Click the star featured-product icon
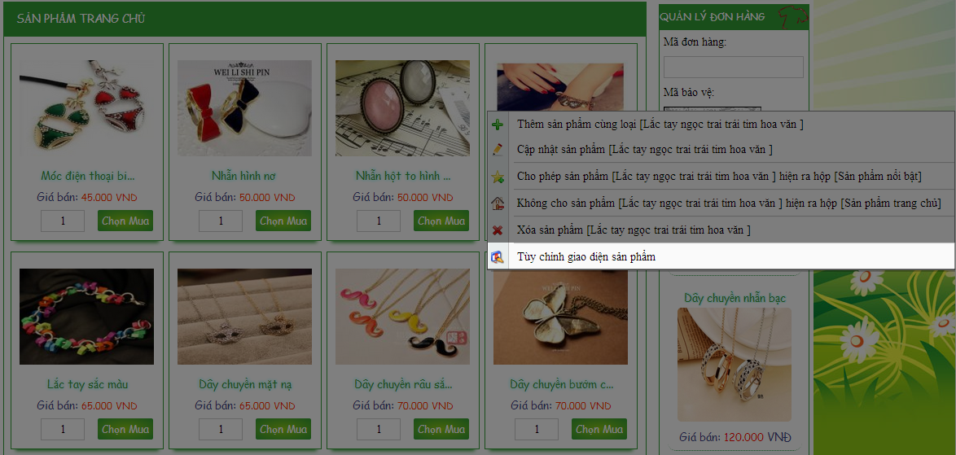The height and width of the screenshot is (455, 956). pos(498,177)
